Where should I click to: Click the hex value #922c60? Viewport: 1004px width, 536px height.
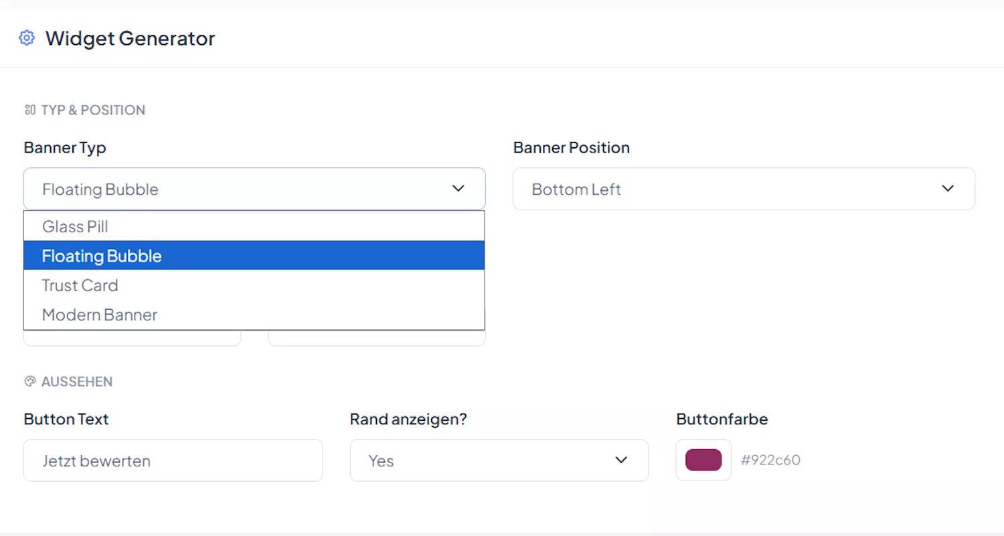coord(770,460)
